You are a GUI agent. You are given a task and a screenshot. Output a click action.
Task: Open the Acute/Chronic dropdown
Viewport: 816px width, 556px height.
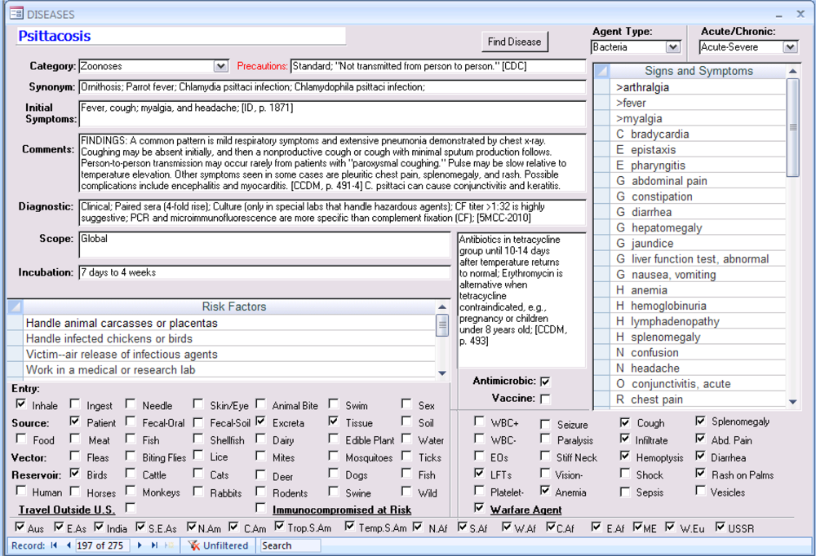tap(789, 47)
